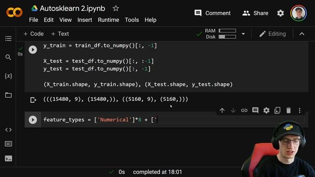Open cell editor settings gear
Image resolution: width=315 pixels, height=177 pixels.
pyautogui.click(x=266, y=110)
